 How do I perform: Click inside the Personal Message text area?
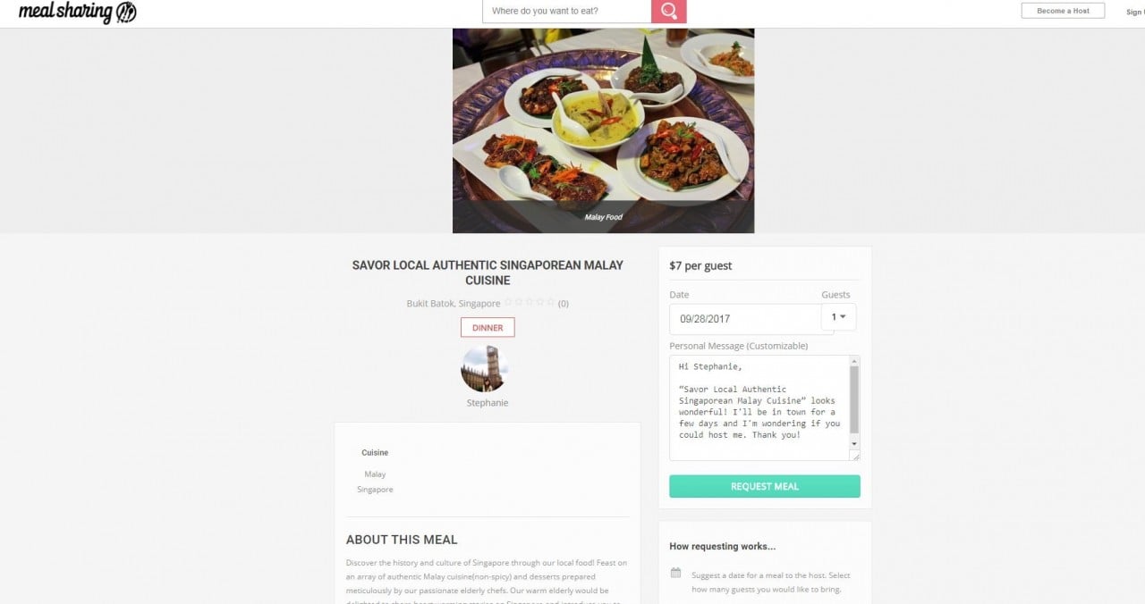point(759,408)
